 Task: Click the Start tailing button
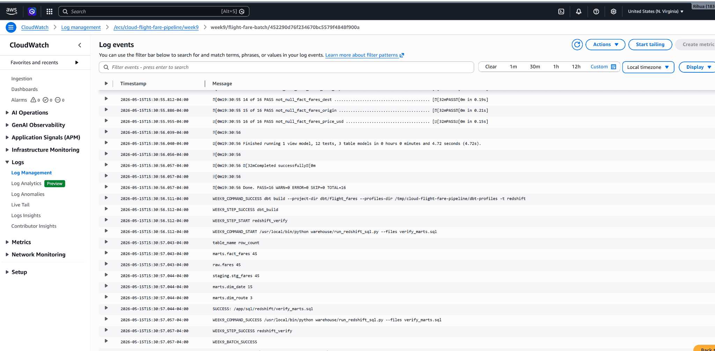click(650, 44)
